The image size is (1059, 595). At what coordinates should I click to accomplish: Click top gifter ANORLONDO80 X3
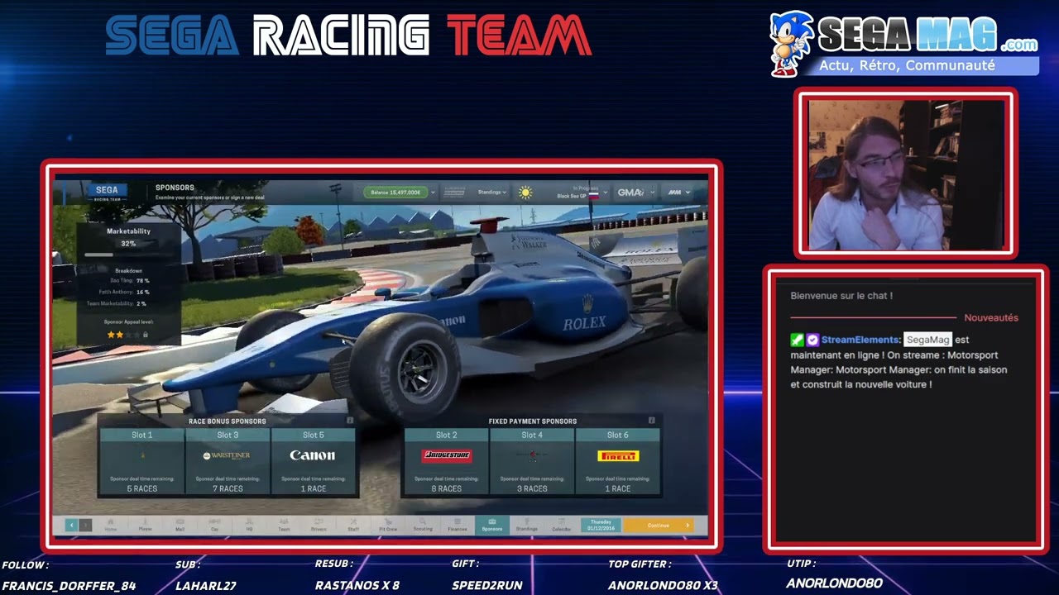pos(663,585)
